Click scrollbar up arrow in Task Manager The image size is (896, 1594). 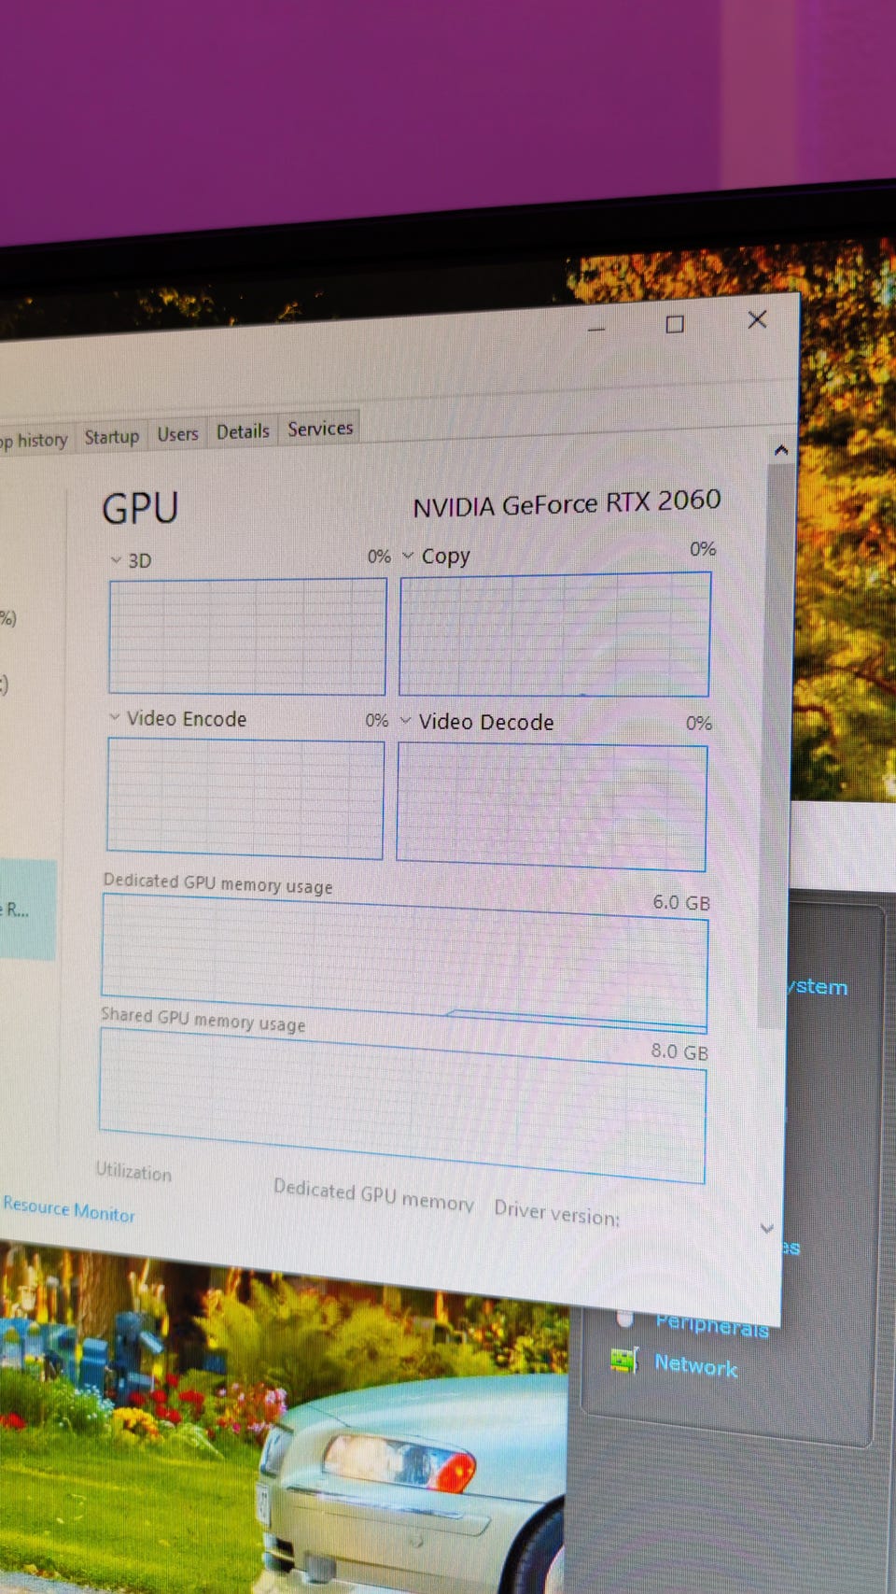pos(781,450)
